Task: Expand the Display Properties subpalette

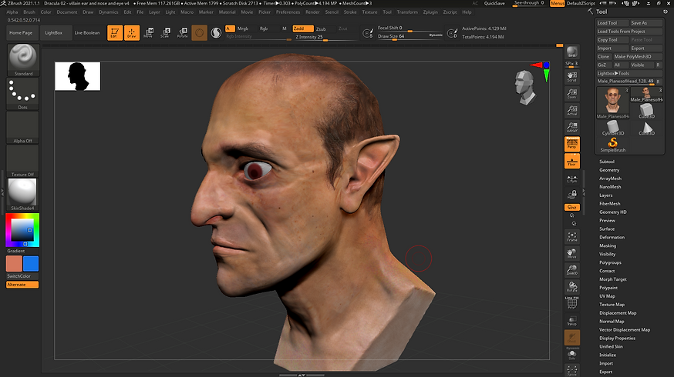Action: [x=617, y=338]
